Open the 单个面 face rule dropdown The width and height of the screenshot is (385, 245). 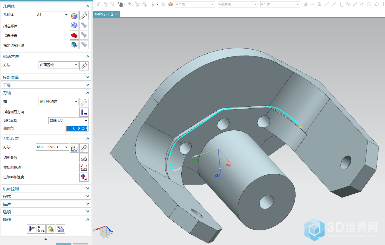coord(194,4)
